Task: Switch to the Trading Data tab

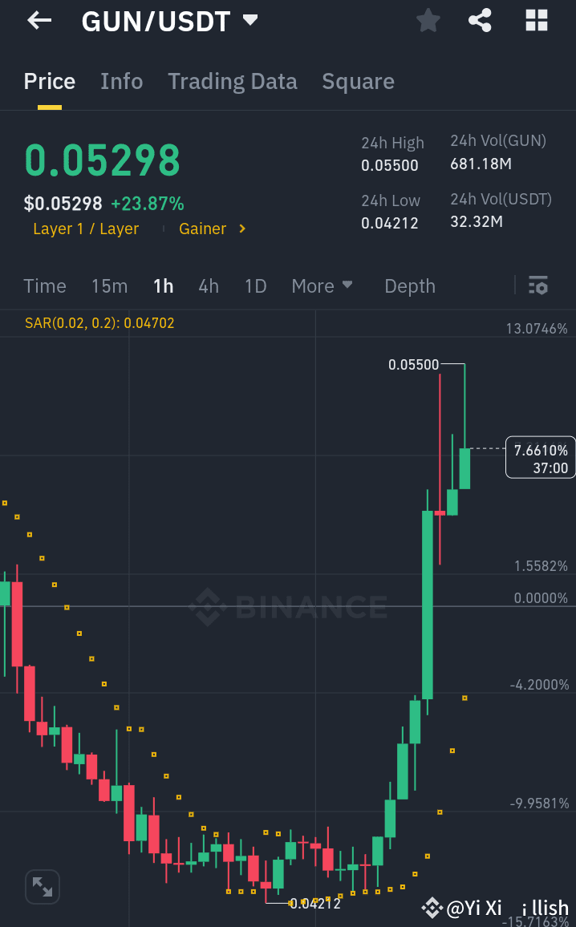Action: click(233, 81)
